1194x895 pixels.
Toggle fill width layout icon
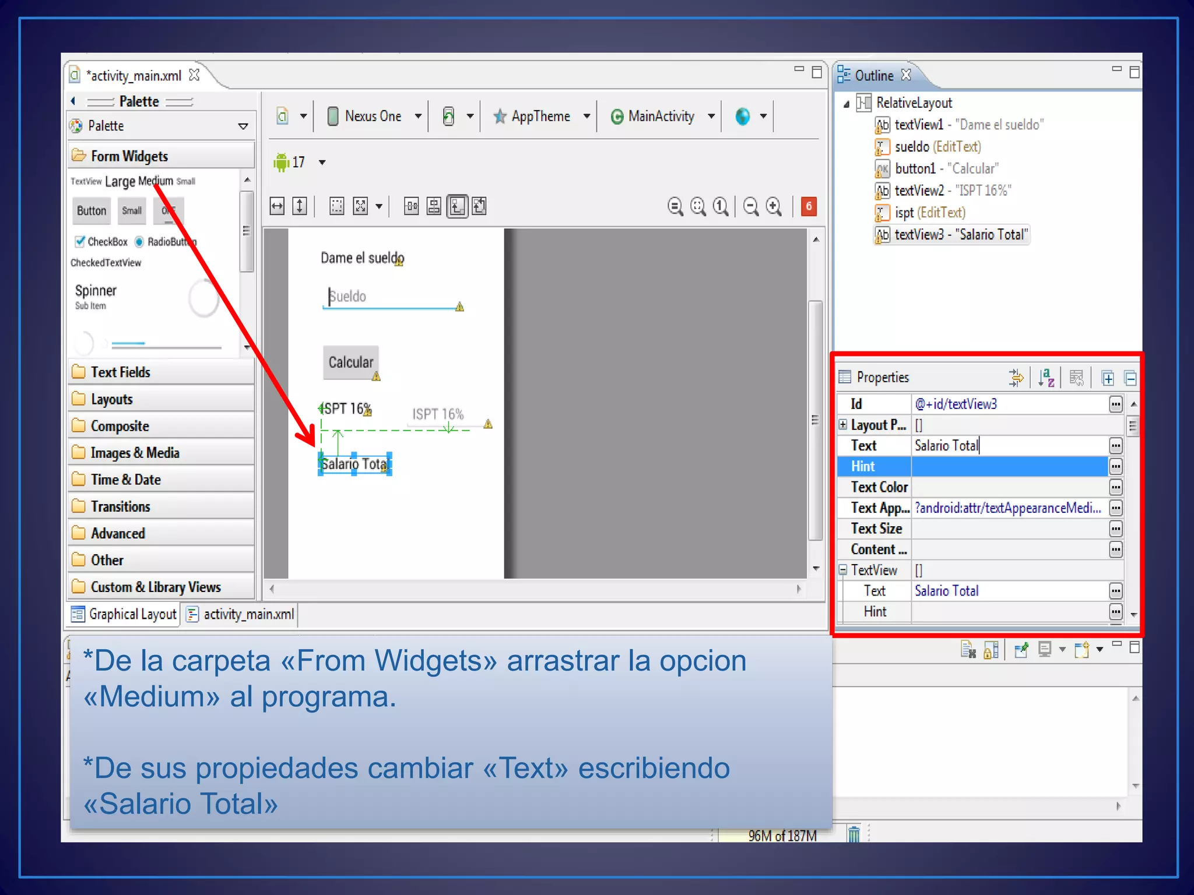point(277,206)
